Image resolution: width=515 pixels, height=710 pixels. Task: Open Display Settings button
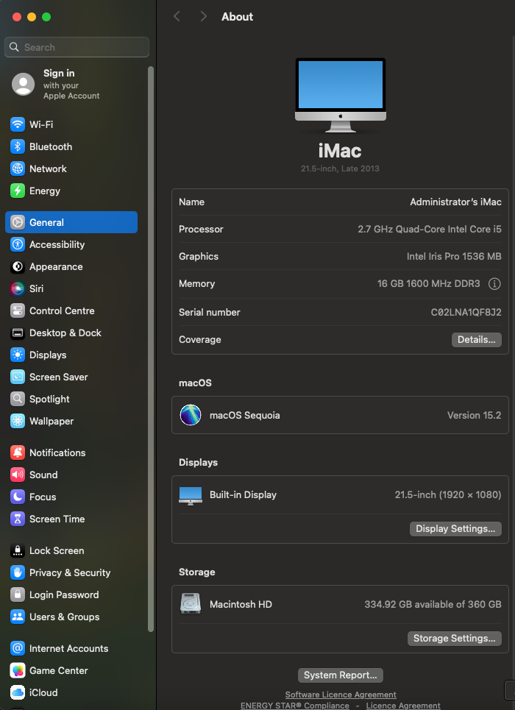click(x=455, y=529)
